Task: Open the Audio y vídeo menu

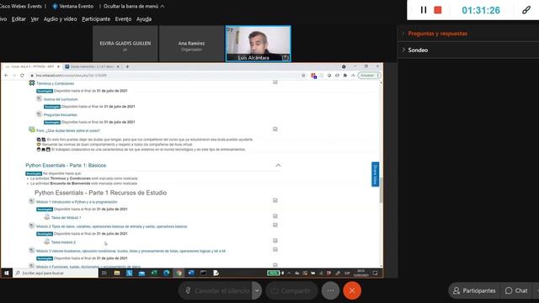Action: click(x=60, y=19)
